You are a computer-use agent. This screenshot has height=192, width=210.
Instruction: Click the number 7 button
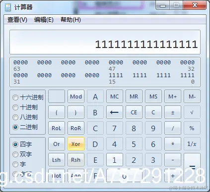click(x=115, y=128)
